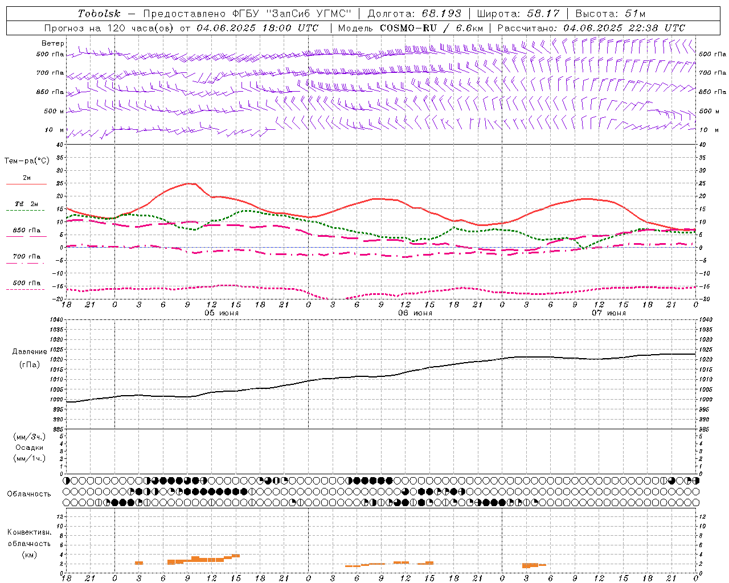
Task: Click the Широта: 58.17 value
Action: (518, 14)
